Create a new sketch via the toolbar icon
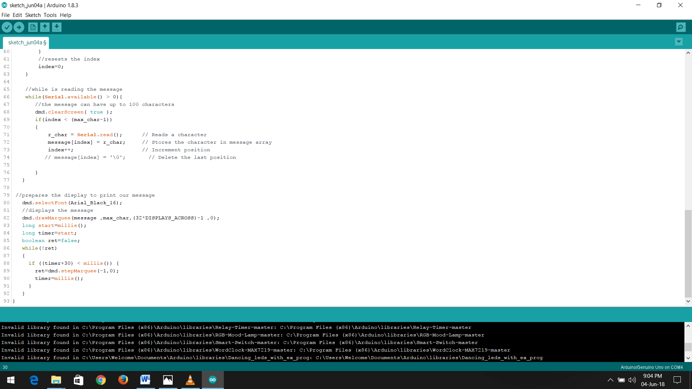Viewport: 692px width, 389px height. (x=32, y=27)
